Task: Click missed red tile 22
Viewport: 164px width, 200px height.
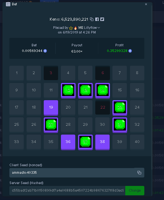Action: coord(102,107)
